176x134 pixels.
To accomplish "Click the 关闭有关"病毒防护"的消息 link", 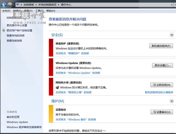I will pyautogui.click(x=72, y=53).
